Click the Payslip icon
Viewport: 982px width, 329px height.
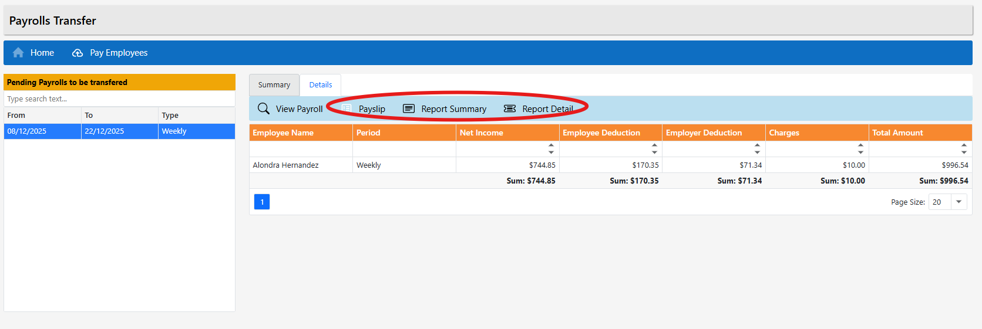pyautogui.click(x=347, y=108)
